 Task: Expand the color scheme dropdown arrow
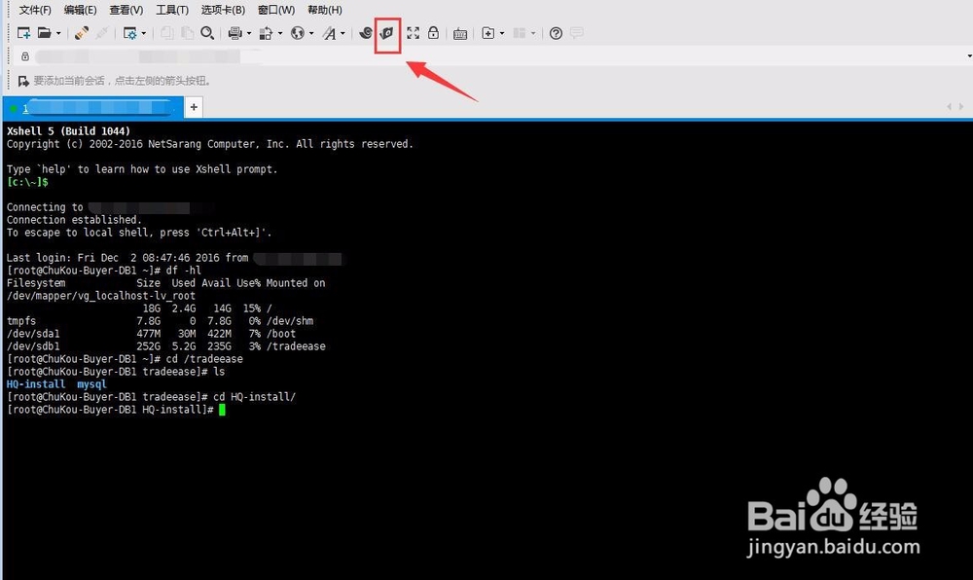(280, 33)
